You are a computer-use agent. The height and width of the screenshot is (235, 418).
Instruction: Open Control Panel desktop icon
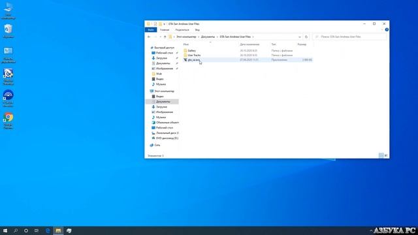pyautogui.click(x=8, y=55)
